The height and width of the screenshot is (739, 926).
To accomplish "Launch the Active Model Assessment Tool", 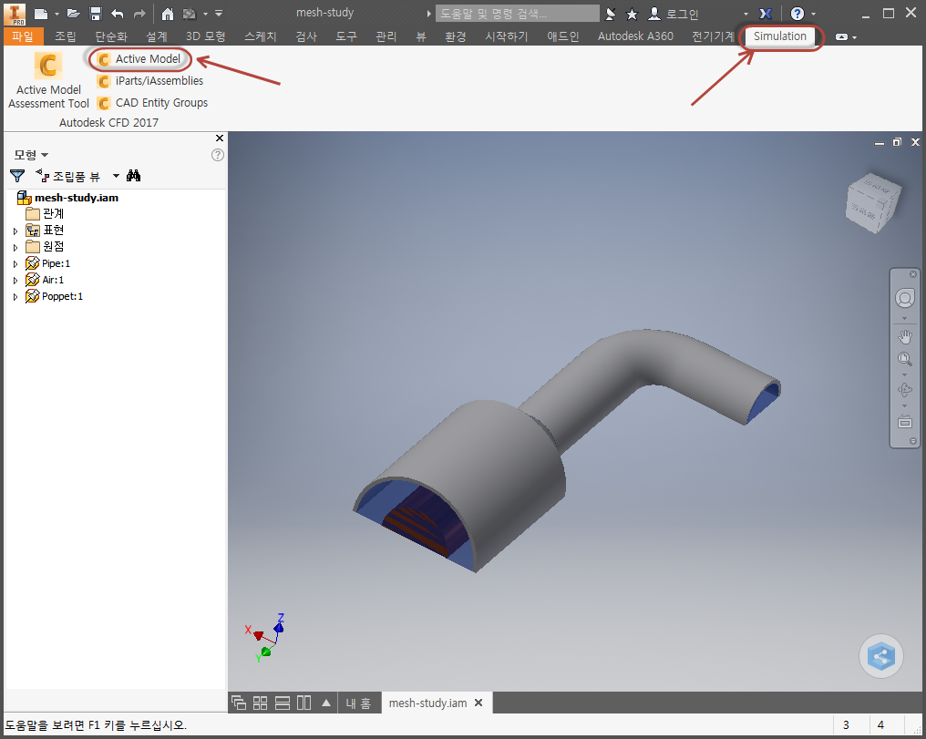I will click(x=48, y=80).
